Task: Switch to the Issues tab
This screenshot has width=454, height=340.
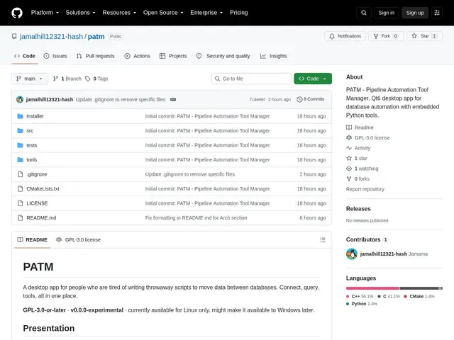Action: point(55,56)
